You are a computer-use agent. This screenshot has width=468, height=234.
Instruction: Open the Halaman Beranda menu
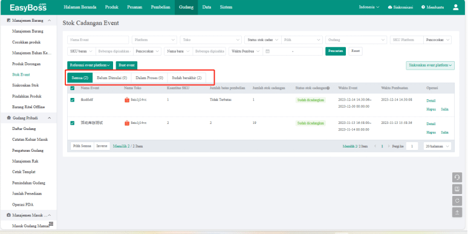click(80, 7)
